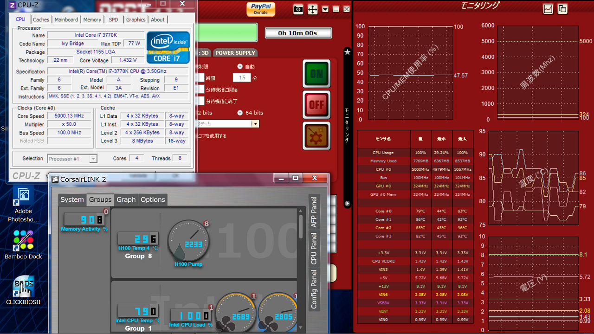Image resolution: width=594 pixels, height=334 pixels.
Task: Open the down-arrow menu in OCCT title bar
Action: coord(325,9)
